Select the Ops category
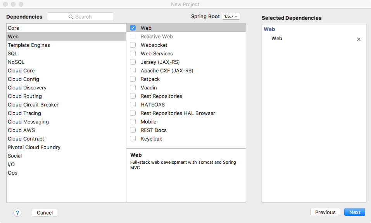 [13, 173]
